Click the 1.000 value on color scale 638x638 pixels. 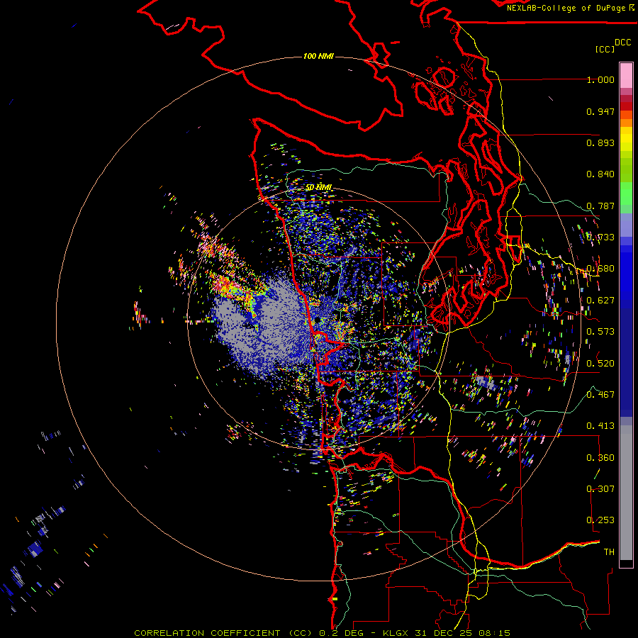point(600,79)
